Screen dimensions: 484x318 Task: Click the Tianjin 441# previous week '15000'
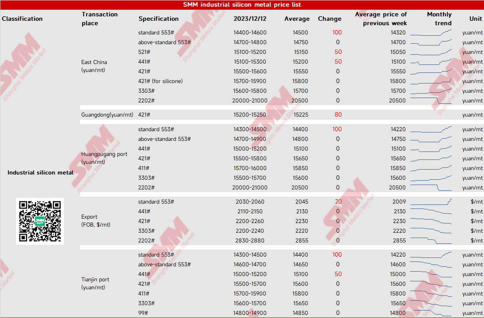coord(398,274)
